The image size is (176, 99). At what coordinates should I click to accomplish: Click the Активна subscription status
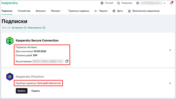tap(32, 47)
